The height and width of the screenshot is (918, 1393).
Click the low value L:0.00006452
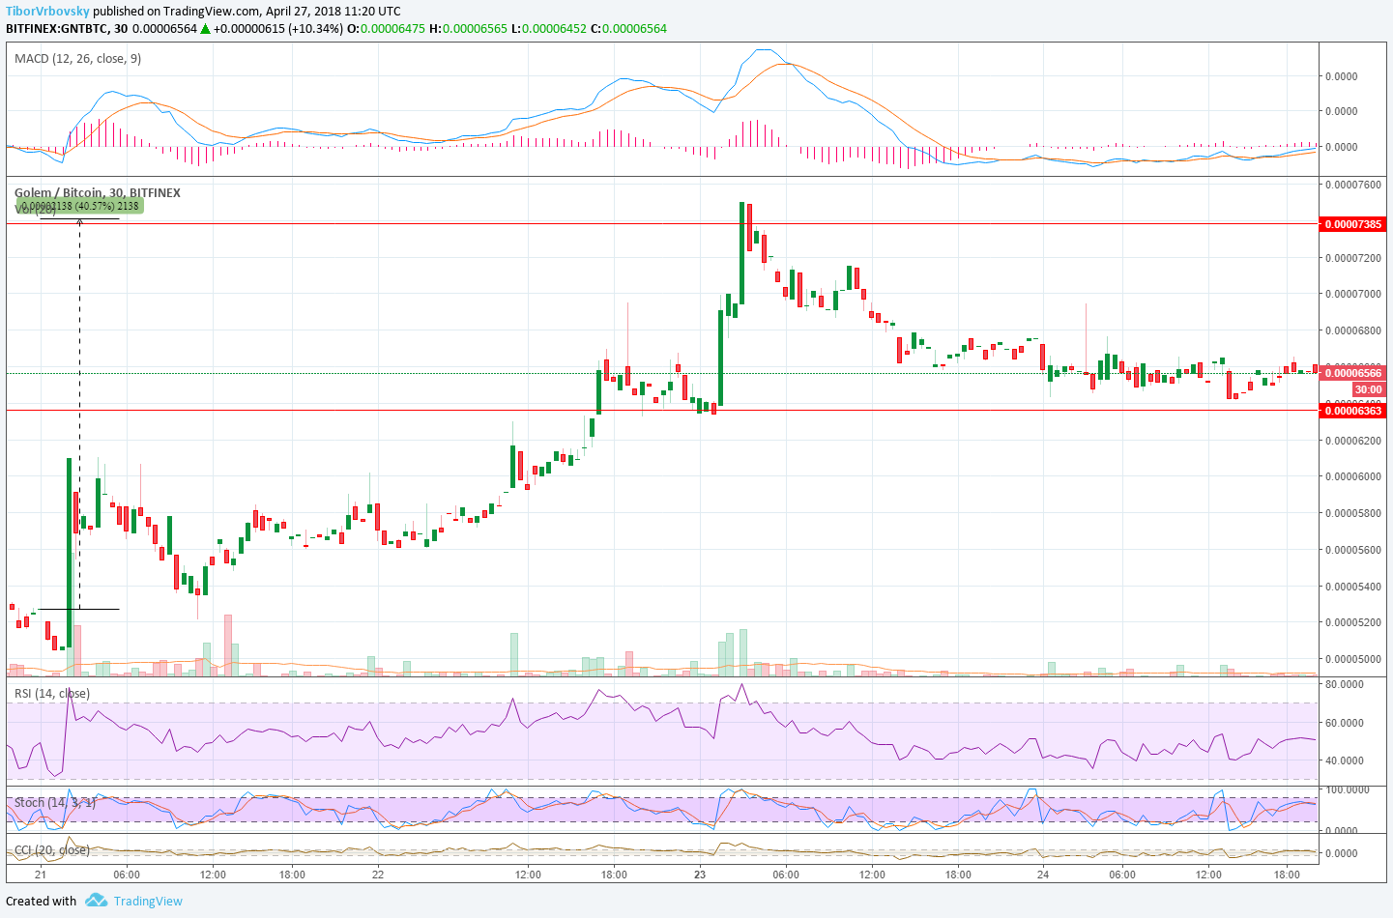click(x=549, y=28)
